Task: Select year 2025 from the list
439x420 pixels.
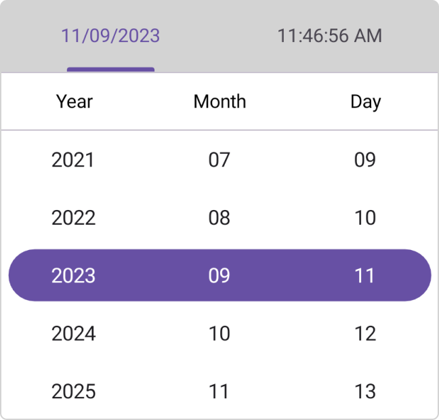Action: pos(73,391)
